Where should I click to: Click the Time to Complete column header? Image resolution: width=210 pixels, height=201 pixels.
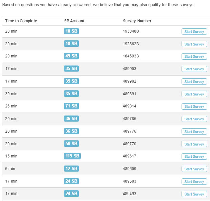[x=21, y=21]
